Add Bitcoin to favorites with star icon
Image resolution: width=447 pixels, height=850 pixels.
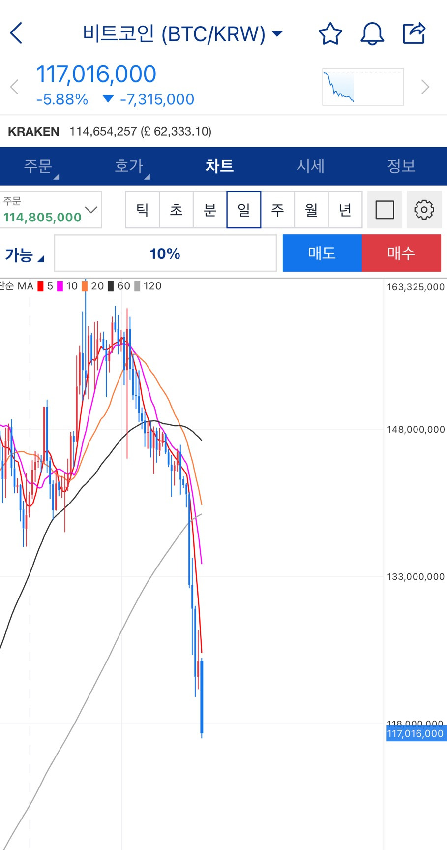point(330,34)
